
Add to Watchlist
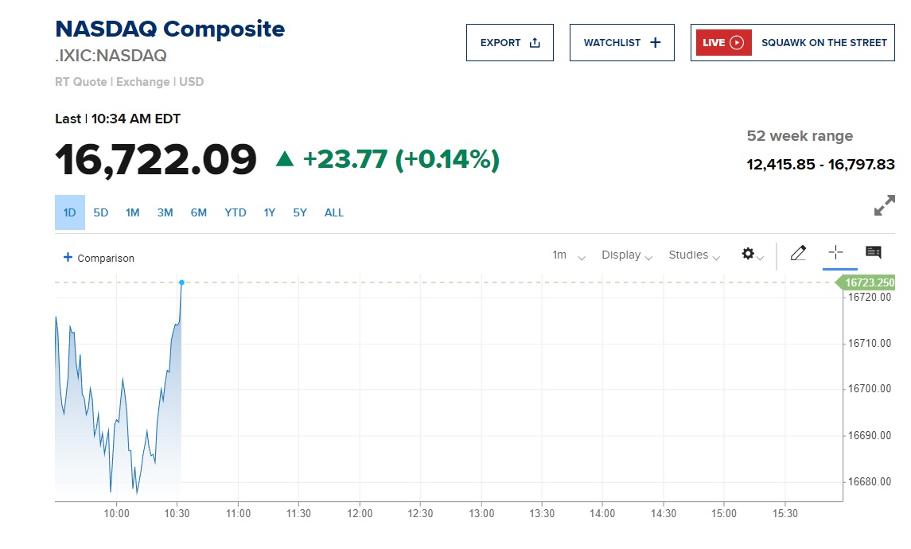coord(621,43)
